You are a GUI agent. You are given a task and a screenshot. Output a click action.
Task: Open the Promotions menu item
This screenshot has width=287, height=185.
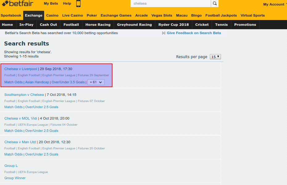[x=245, y=25]
